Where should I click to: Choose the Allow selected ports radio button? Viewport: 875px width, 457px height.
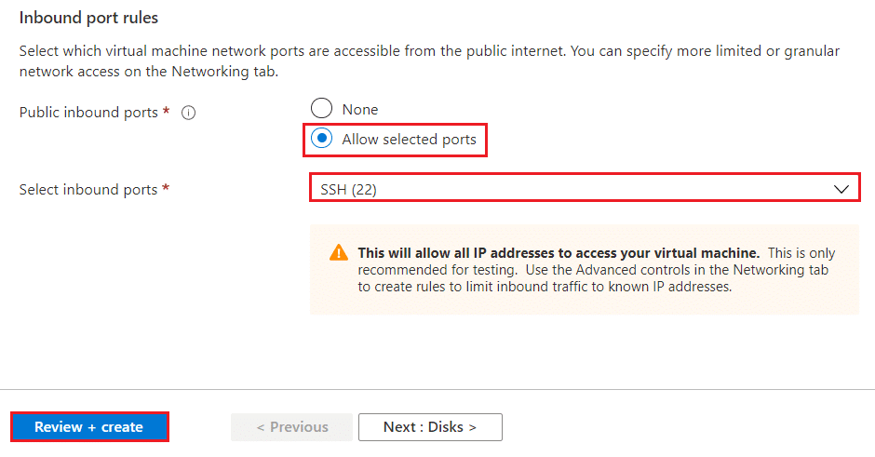pos(321,139)
